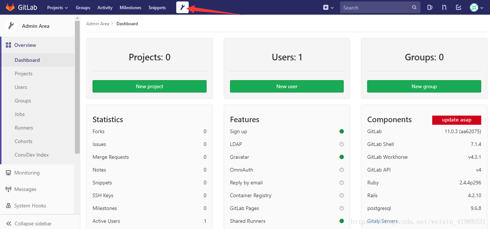Click the Overview grid icon

8,45
